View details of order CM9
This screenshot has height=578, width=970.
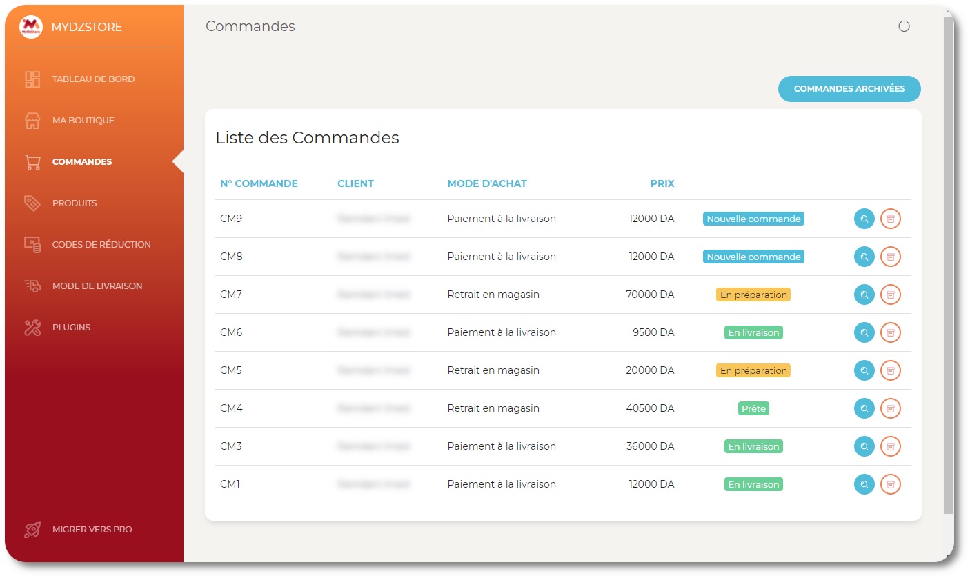(864, 219)
